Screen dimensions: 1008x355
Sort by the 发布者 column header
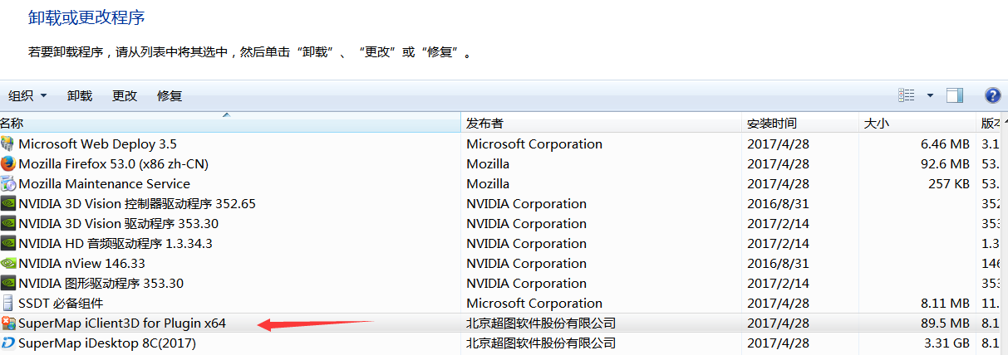601,123
